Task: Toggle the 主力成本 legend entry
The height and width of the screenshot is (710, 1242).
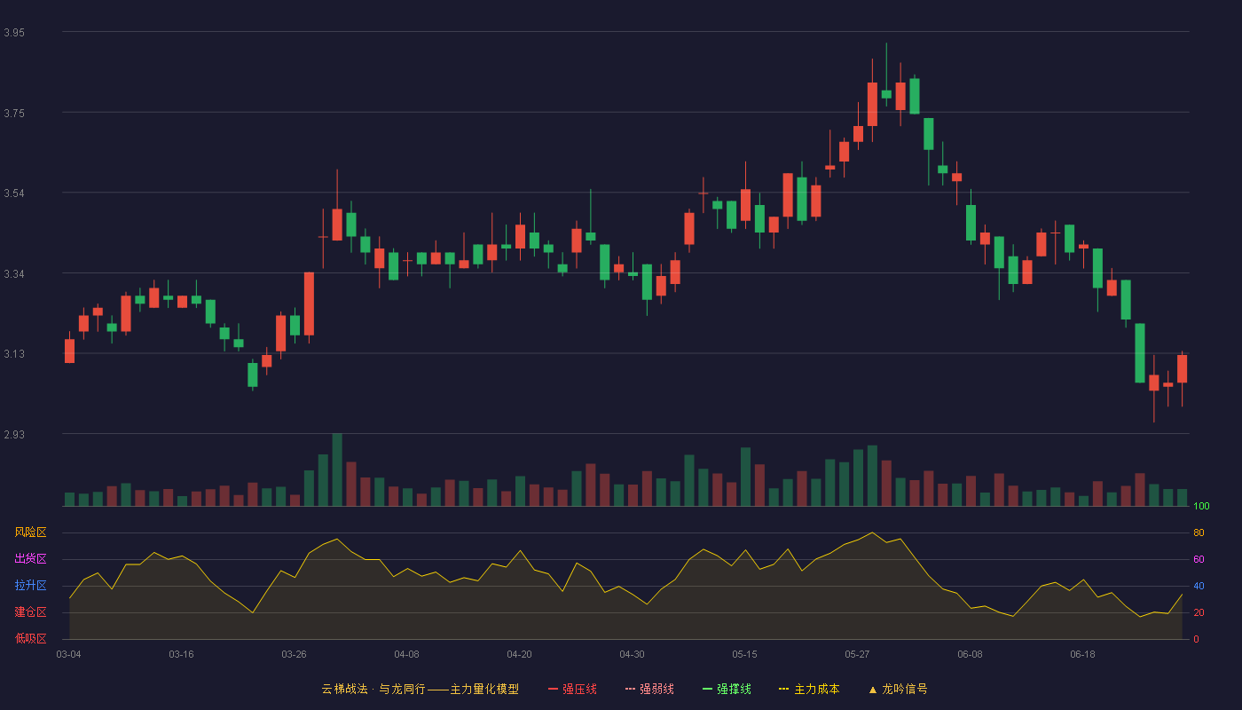Action: point(809,689)
